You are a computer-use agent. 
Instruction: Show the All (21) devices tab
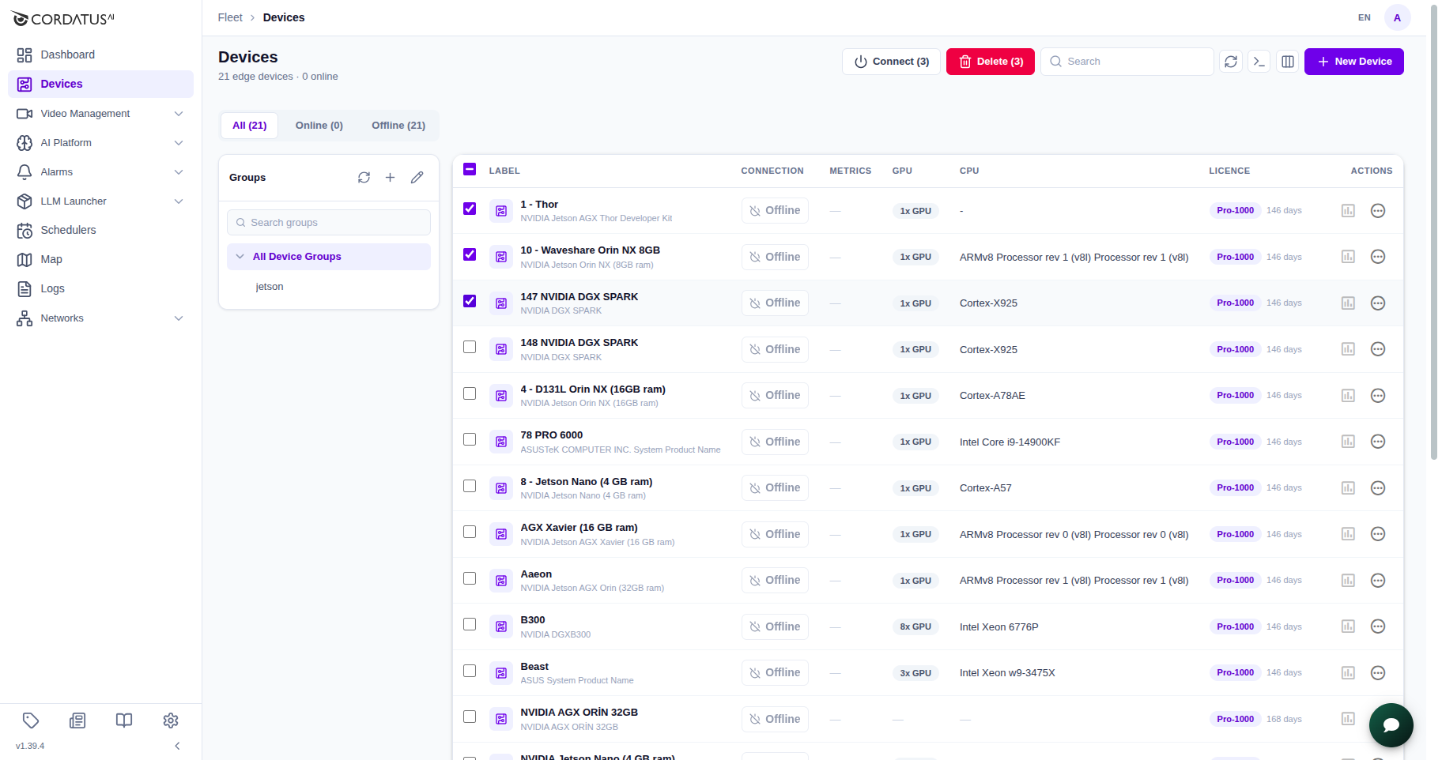[250, 126]
